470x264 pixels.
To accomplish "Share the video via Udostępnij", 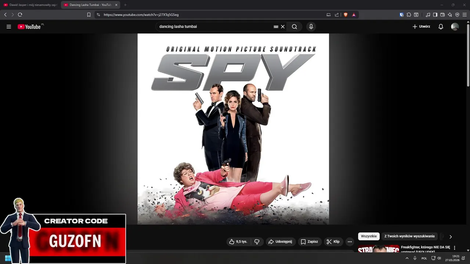I will [x=281, y=242].
